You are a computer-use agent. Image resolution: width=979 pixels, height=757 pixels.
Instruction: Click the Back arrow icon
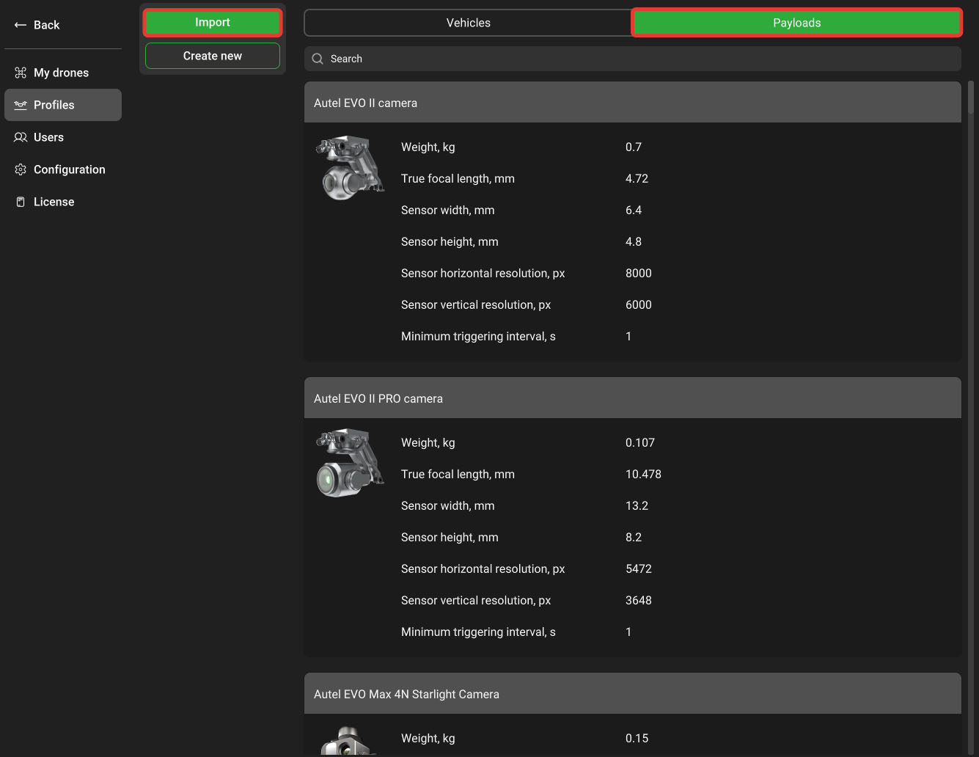21,25
